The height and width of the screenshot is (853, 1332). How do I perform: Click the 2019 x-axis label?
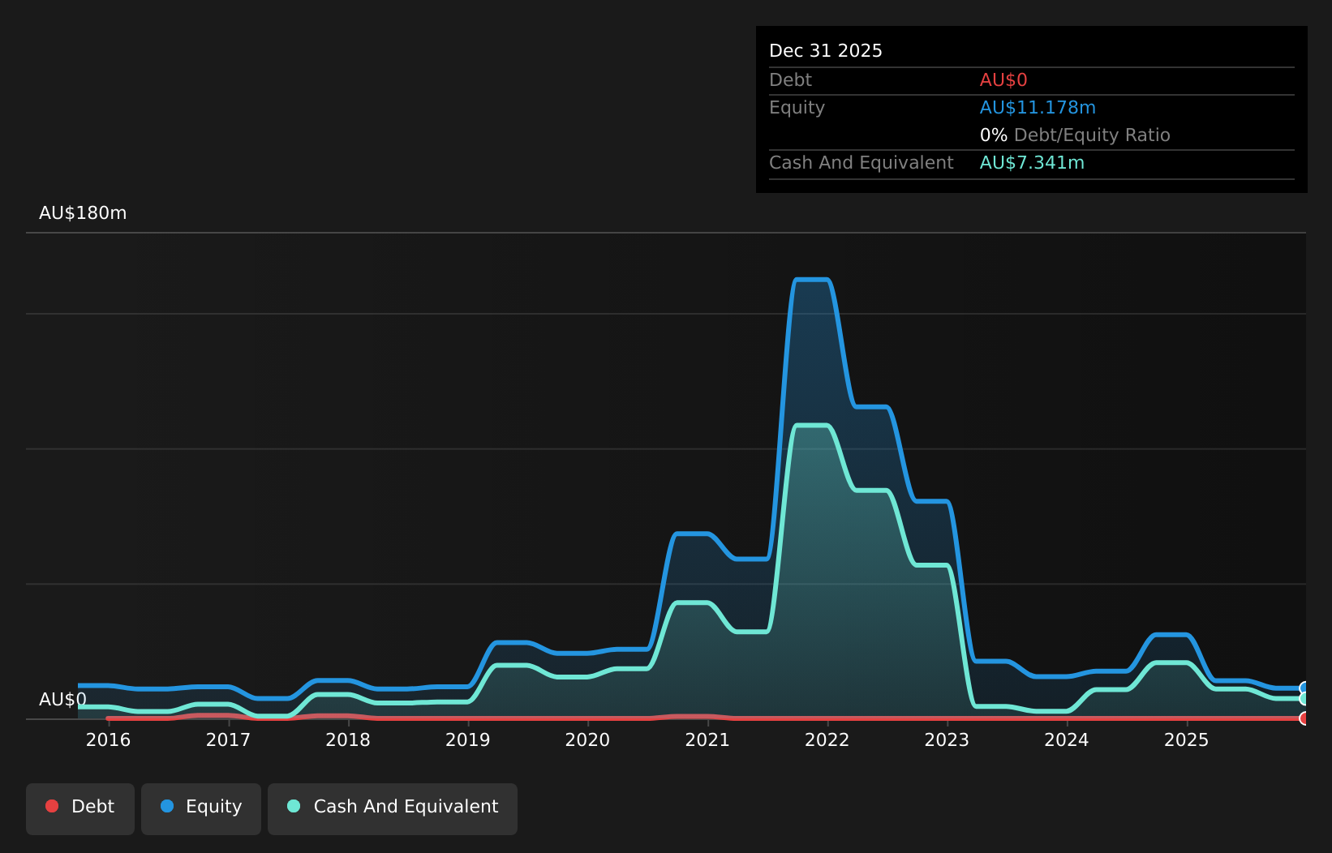pos(468,739)
